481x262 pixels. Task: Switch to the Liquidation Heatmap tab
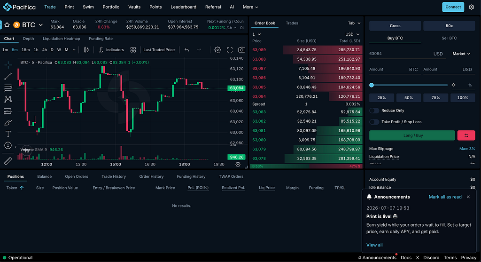pos(62,39)
